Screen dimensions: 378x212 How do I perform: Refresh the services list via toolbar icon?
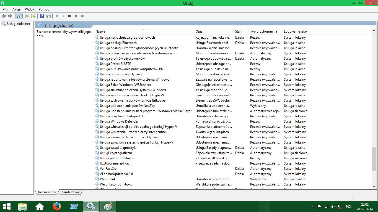click(x=27, y=16)
